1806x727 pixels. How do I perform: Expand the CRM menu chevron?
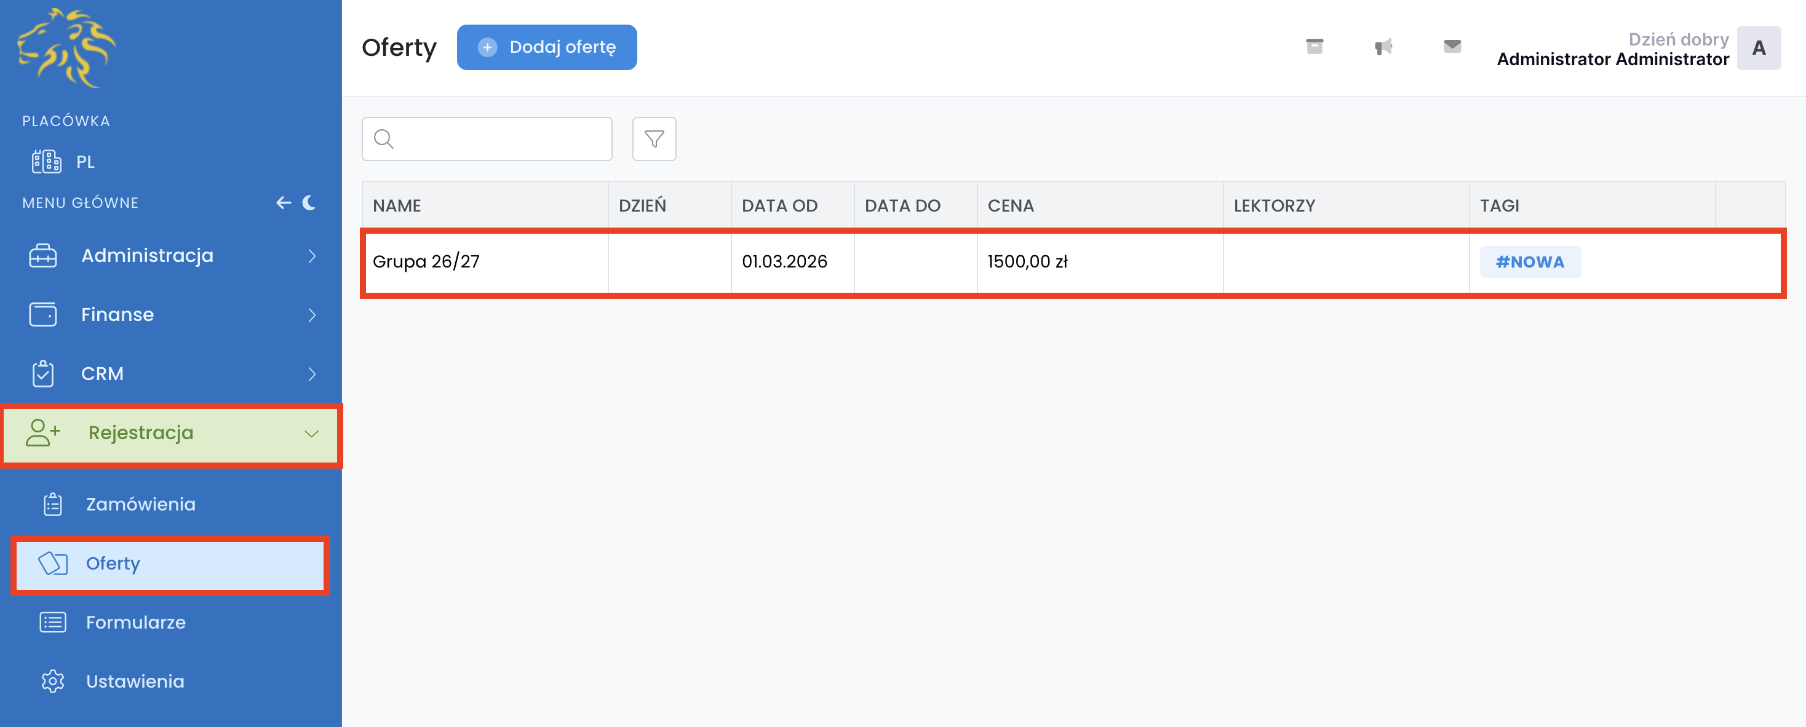(312, 374)
